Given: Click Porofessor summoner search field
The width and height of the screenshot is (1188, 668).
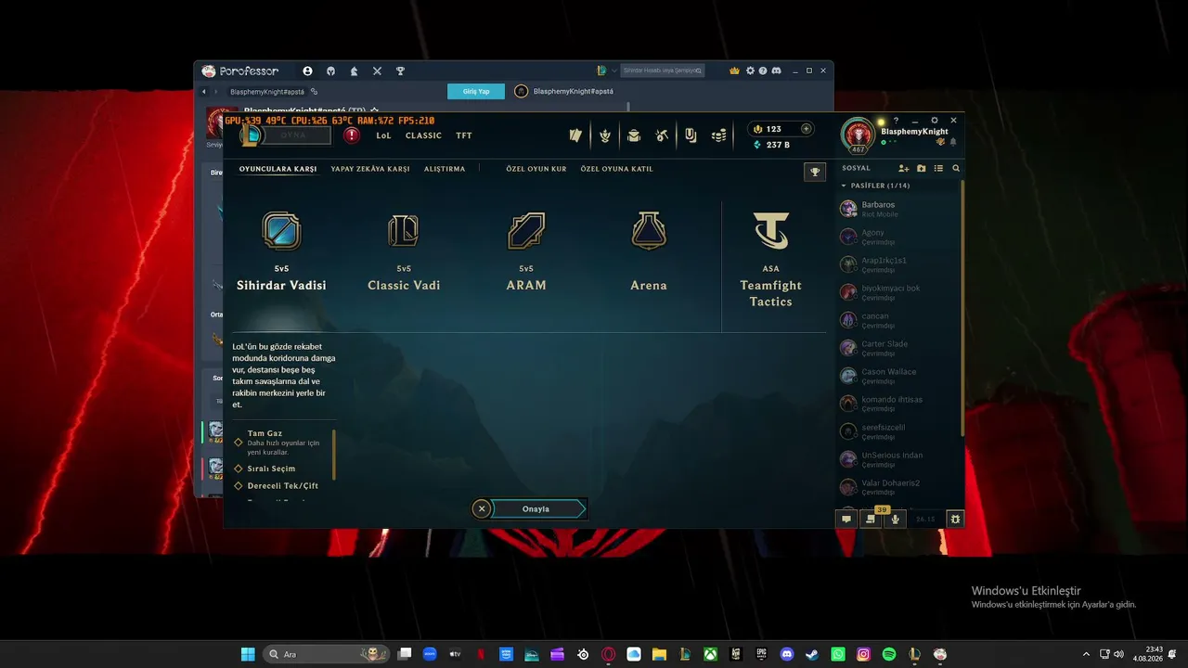Looking at the screenshot, I should (x=662, y=71).
